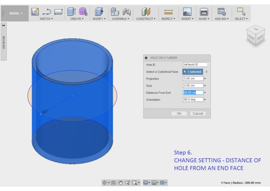
Task: Click the construction plane icon
Action: 146,12
